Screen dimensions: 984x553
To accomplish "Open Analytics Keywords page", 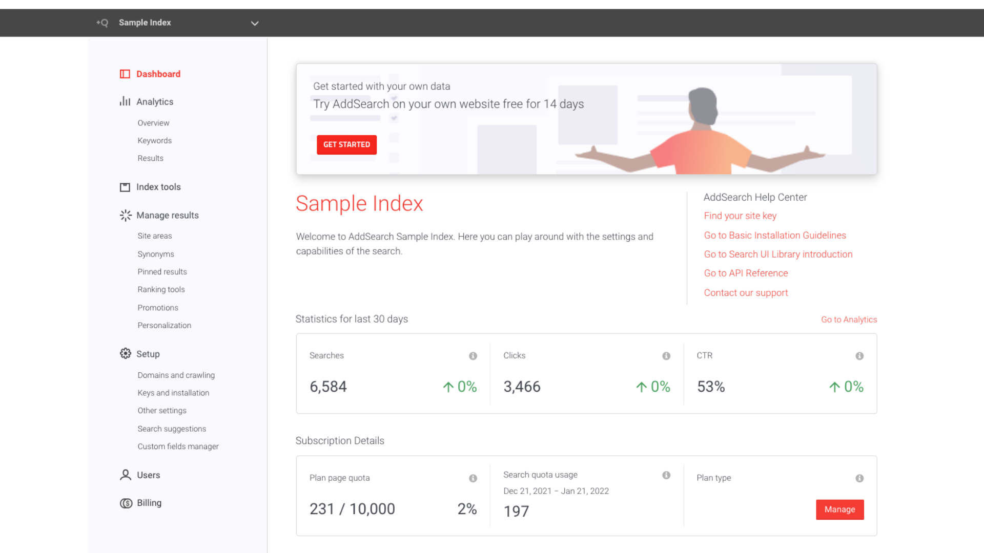I will [154, 140].
